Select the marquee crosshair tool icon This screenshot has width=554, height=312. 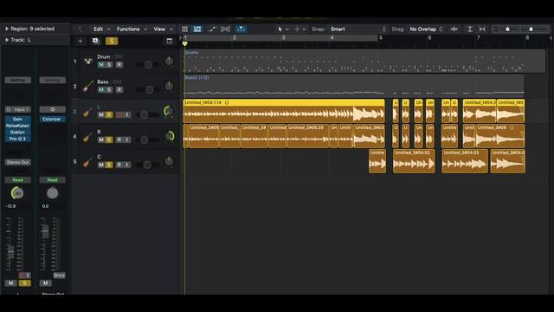[297, 29]
